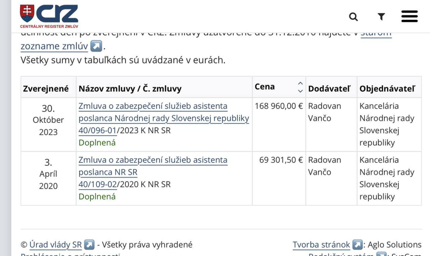
Task: Open the search magnifier icon
Action: click(x=353, y=17)
